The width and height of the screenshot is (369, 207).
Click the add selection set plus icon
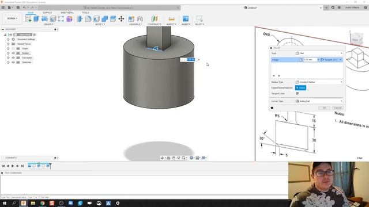coord(274,75)
